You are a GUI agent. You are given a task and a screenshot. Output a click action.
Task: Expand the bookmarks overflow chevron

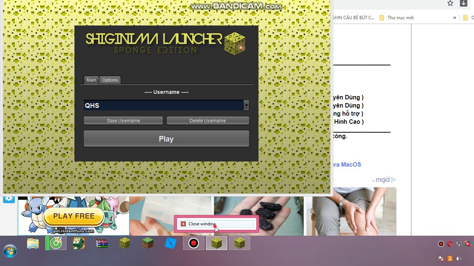pyautogui.click(x=454, y=18)
